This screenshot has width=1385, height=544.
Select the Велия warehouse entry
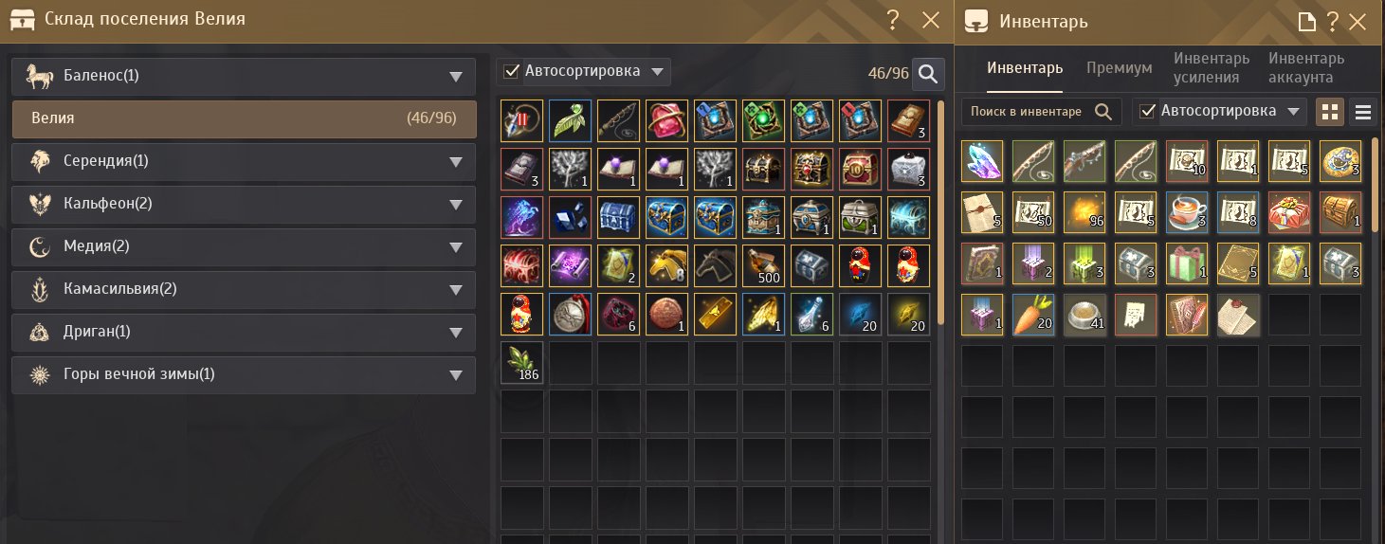click(x=244, y=119)
